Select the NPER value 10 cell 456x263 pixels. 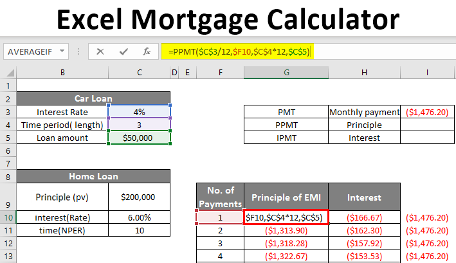click(140, 230)
